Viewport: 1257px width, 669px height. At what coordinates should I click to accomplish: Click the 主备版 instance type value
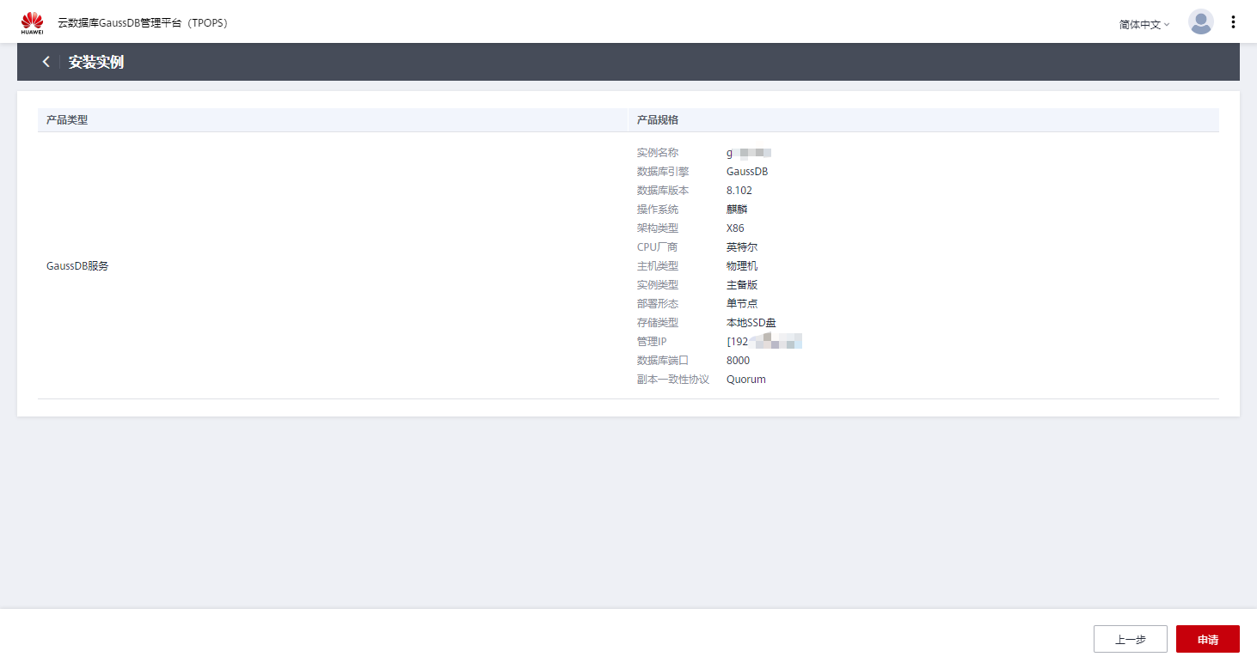[x=742, y=285]
